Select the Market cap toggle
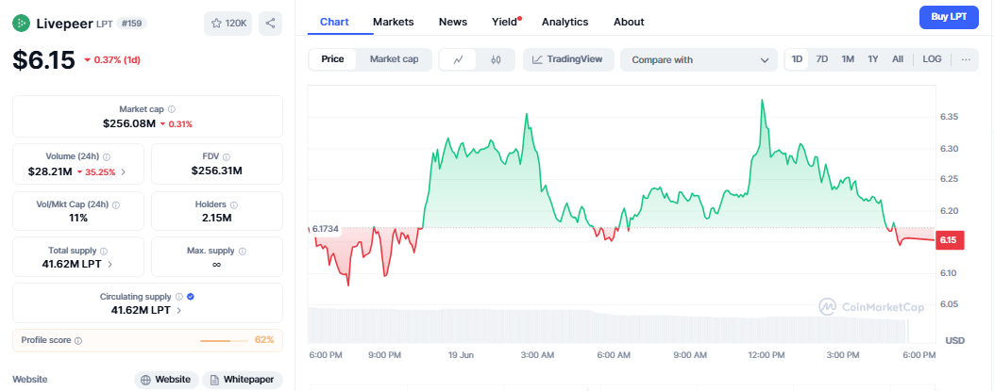The height and width of the screenshot is (391, 994). (x=394, y=59)
